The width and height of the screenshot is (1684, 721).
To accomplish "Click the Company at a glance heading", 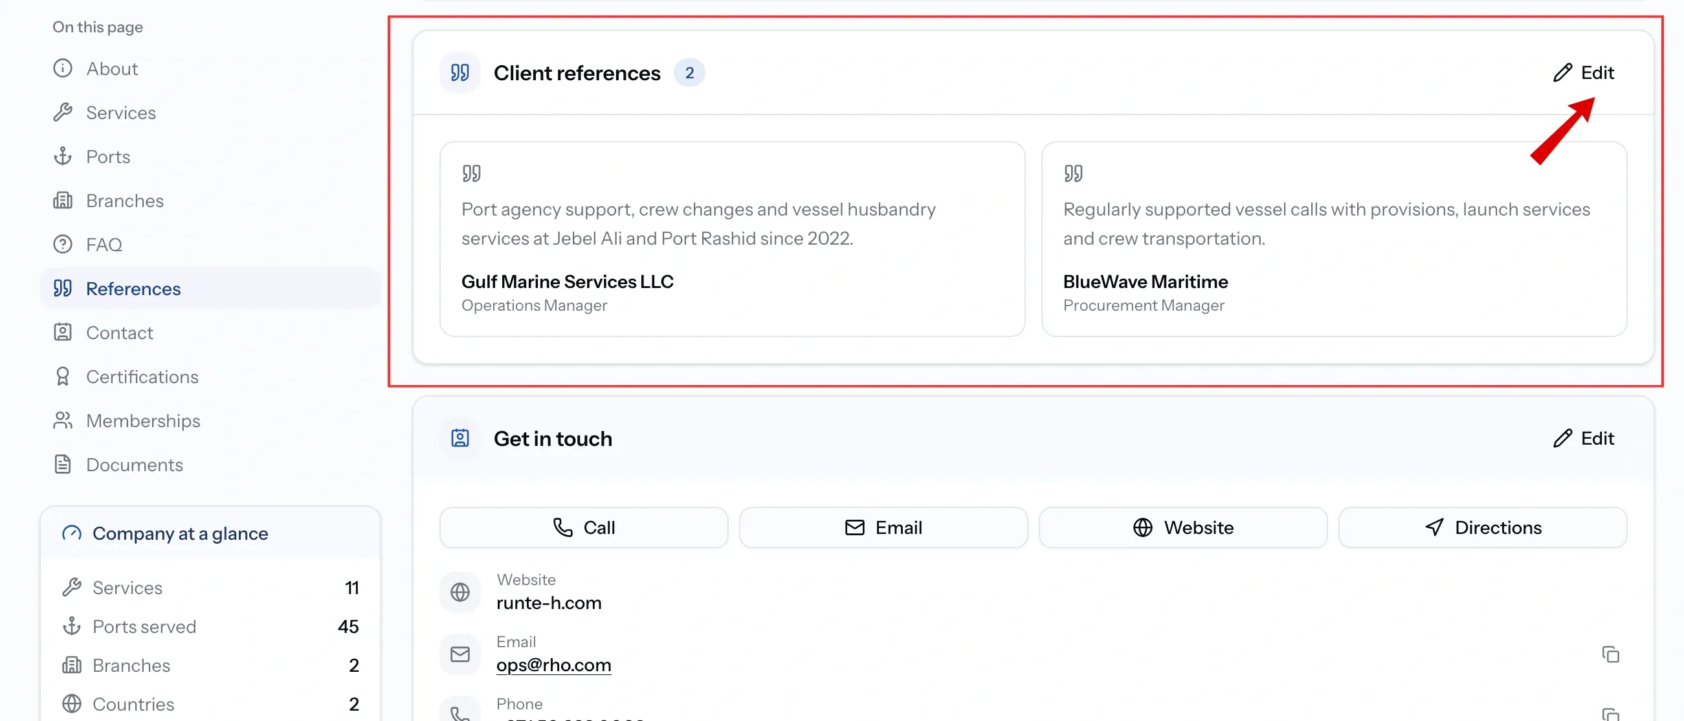I will [181, 533].
